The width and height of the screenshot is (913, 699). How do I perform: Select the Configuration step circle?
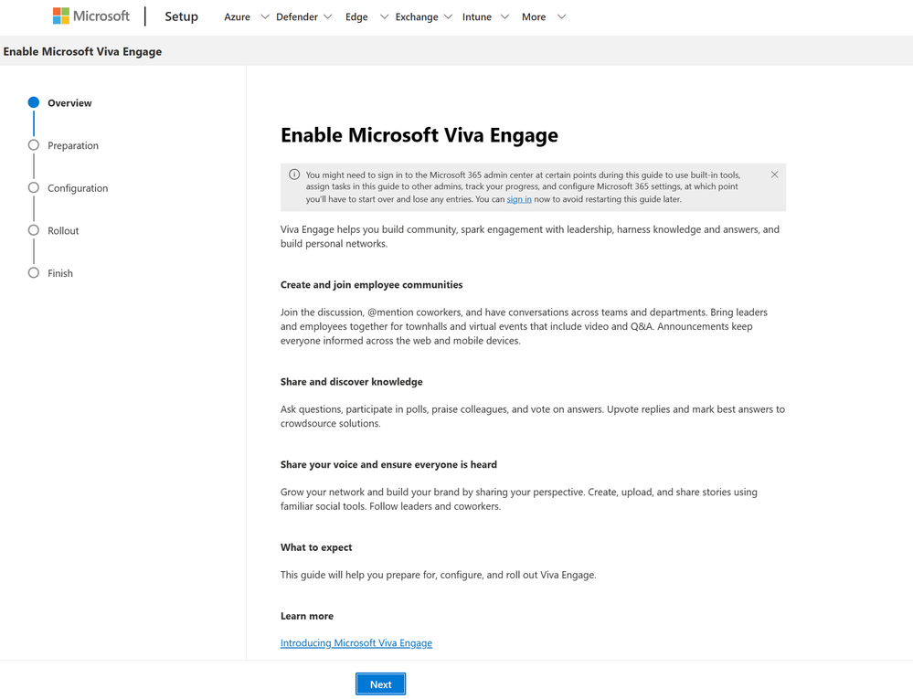point(34,187)
